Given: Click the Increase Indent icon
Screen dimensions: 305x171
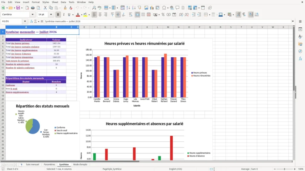Looking at the screenshot, I should (x=194, y=15).
